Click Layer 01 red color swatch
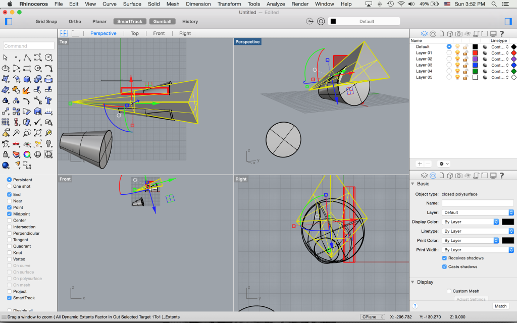517x323 pixels. pos(475,53)
